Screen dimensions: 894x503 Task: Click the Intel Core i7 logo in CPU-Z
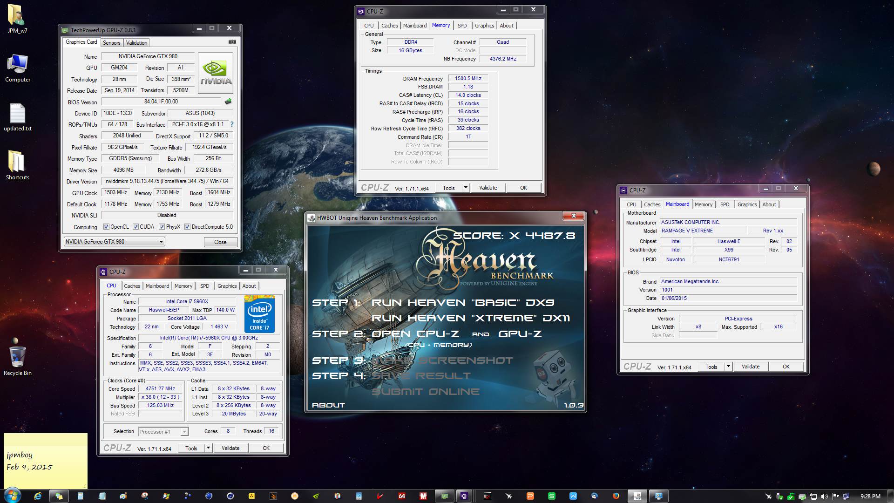259,314
